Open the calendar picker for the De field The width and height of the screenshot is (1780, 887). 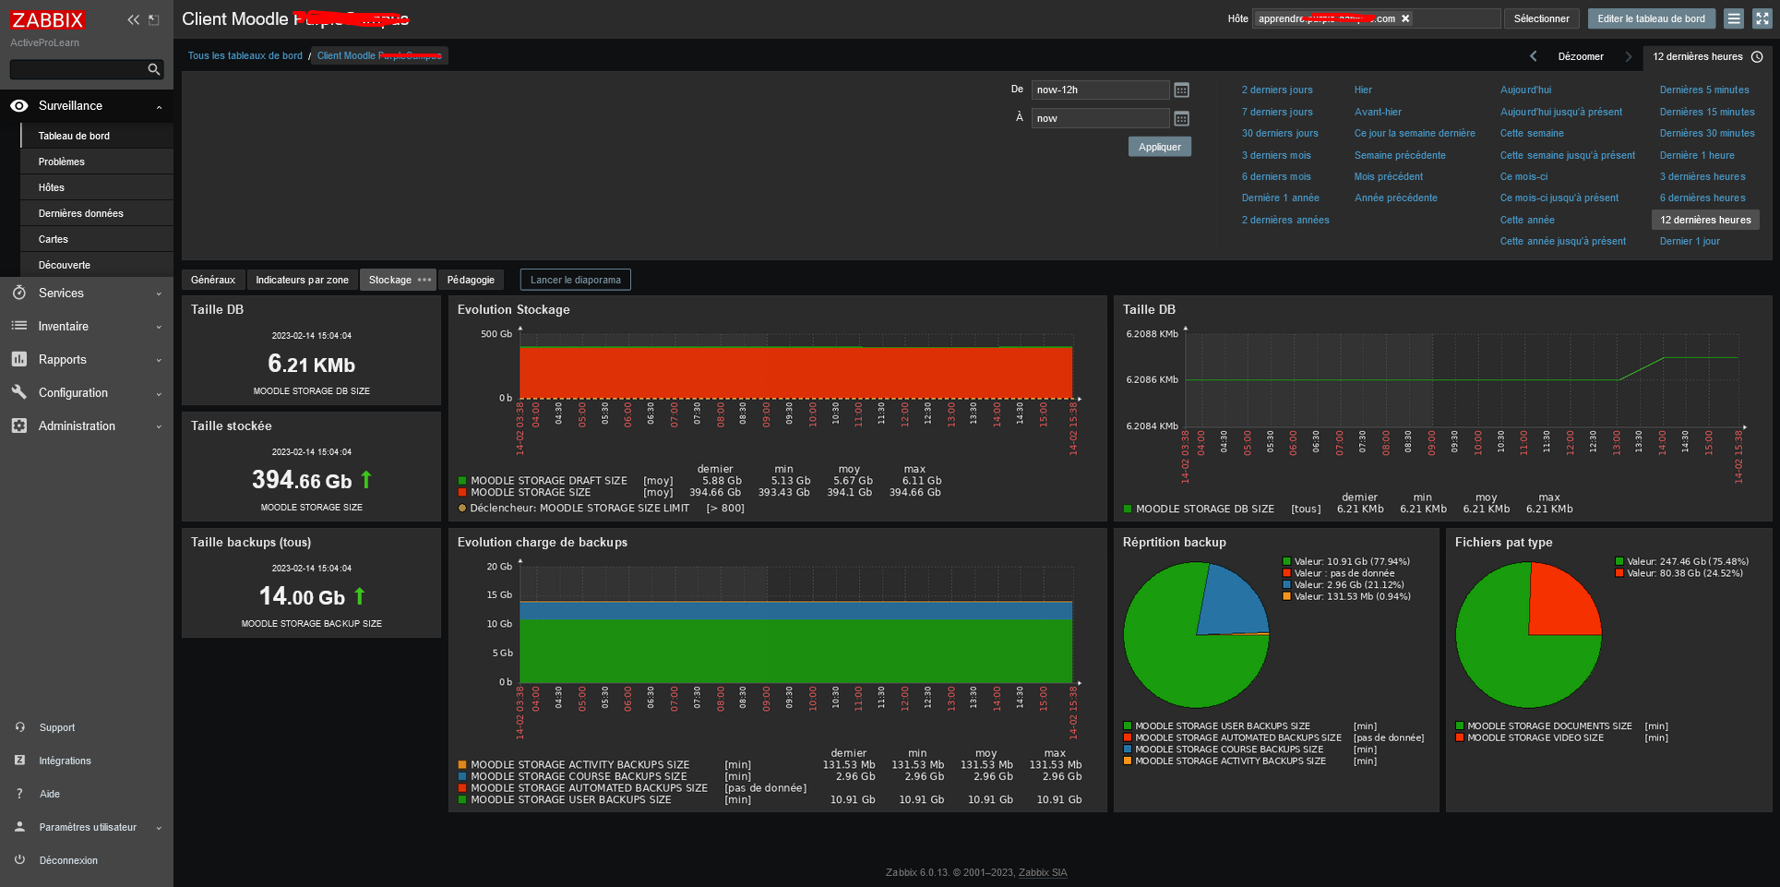pyautogui.click(x=1181, y=90)
